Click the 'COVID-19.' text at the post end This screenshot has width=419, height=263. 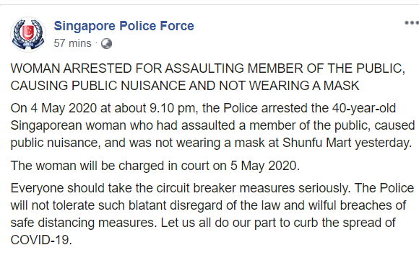tap(41, 240)
